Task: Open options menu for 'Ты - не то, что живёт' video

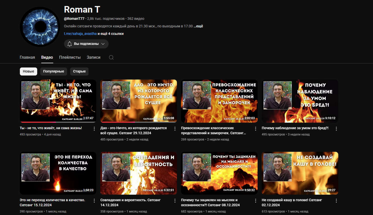Action: tap(94, 129)
